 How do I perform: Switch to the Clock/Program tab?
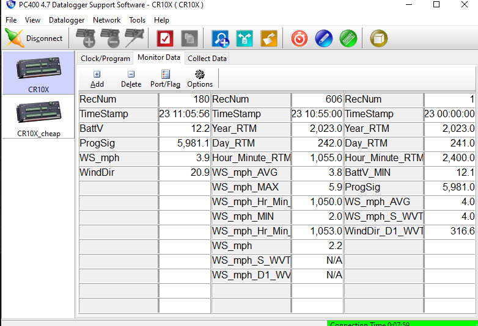[105, 59]
